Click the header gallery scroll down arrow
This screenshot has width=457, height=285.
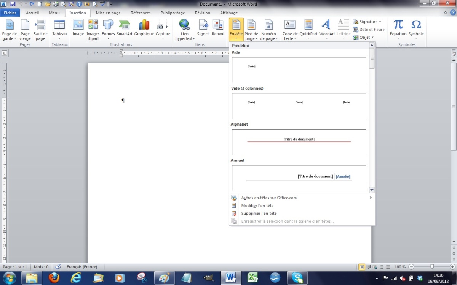[x=372, y=190]
